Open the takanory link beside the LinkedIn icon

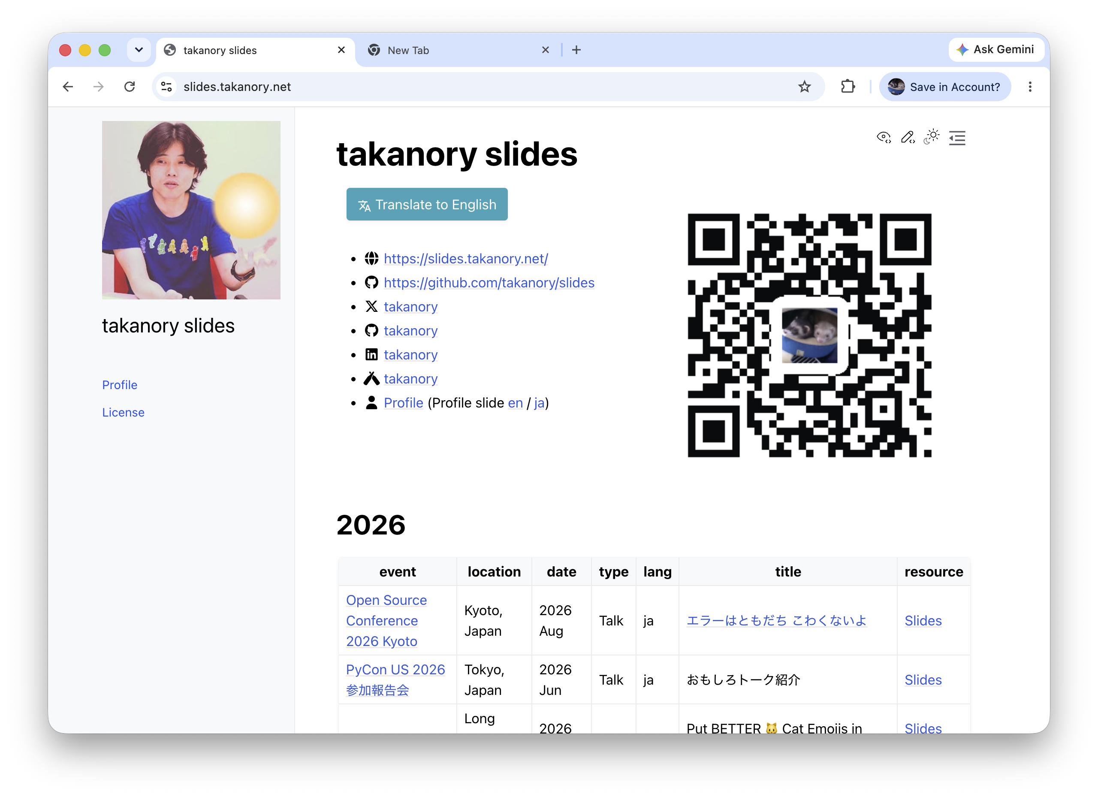click(410, 355)
